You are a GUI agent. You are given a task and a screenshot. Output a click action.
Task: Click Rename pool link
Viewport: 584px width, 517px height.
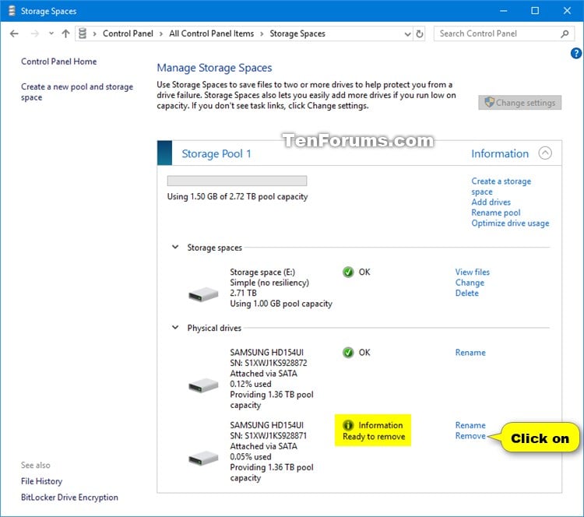point(496,213)
